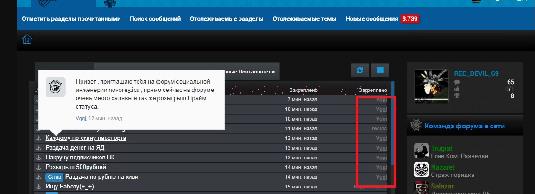Click Страж порядка title text
The width and height of the screenshot is (535, 194).
(x=453, y=175)
